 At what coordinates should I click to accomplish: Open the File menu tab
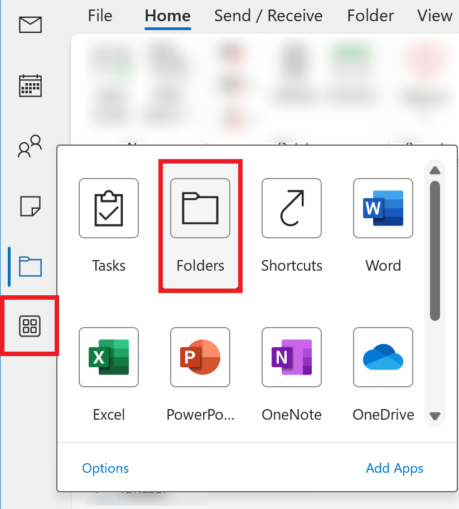coord(100,16)
